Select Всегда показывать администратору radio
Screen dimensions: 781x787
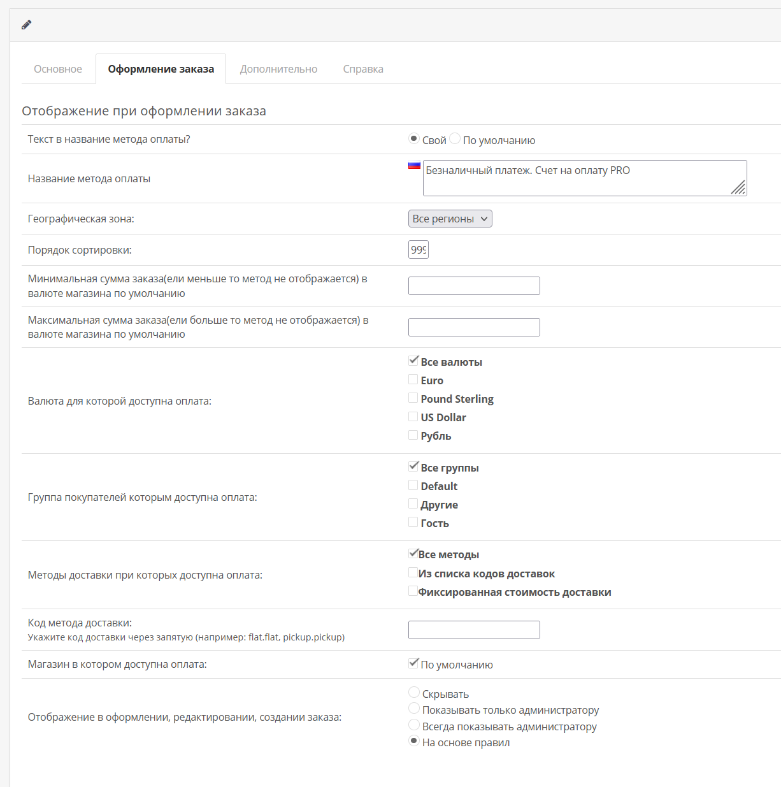click(x=414, y=725)
